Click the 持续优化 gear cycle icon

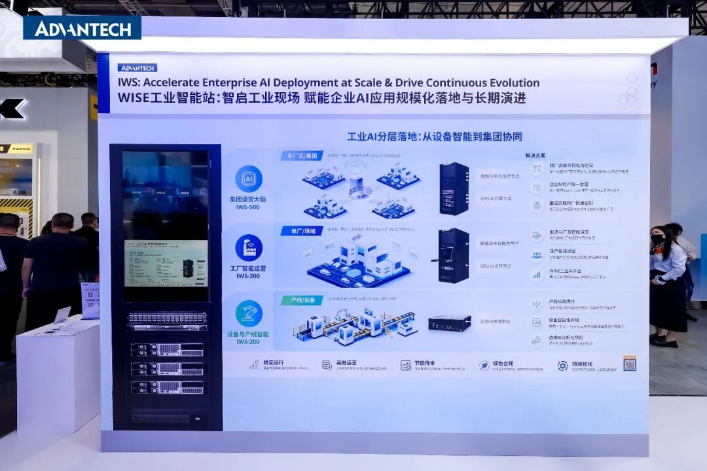pos(562,366)
